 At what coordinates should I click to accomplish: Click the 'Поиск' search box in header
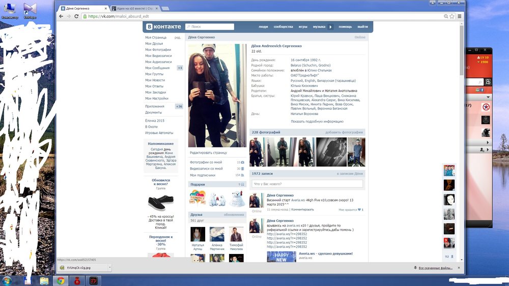(210, 27)
